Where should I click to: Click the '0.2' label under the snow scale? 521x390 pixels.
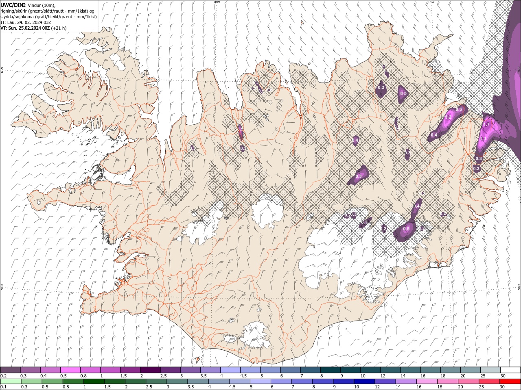(x=3, y=376)
